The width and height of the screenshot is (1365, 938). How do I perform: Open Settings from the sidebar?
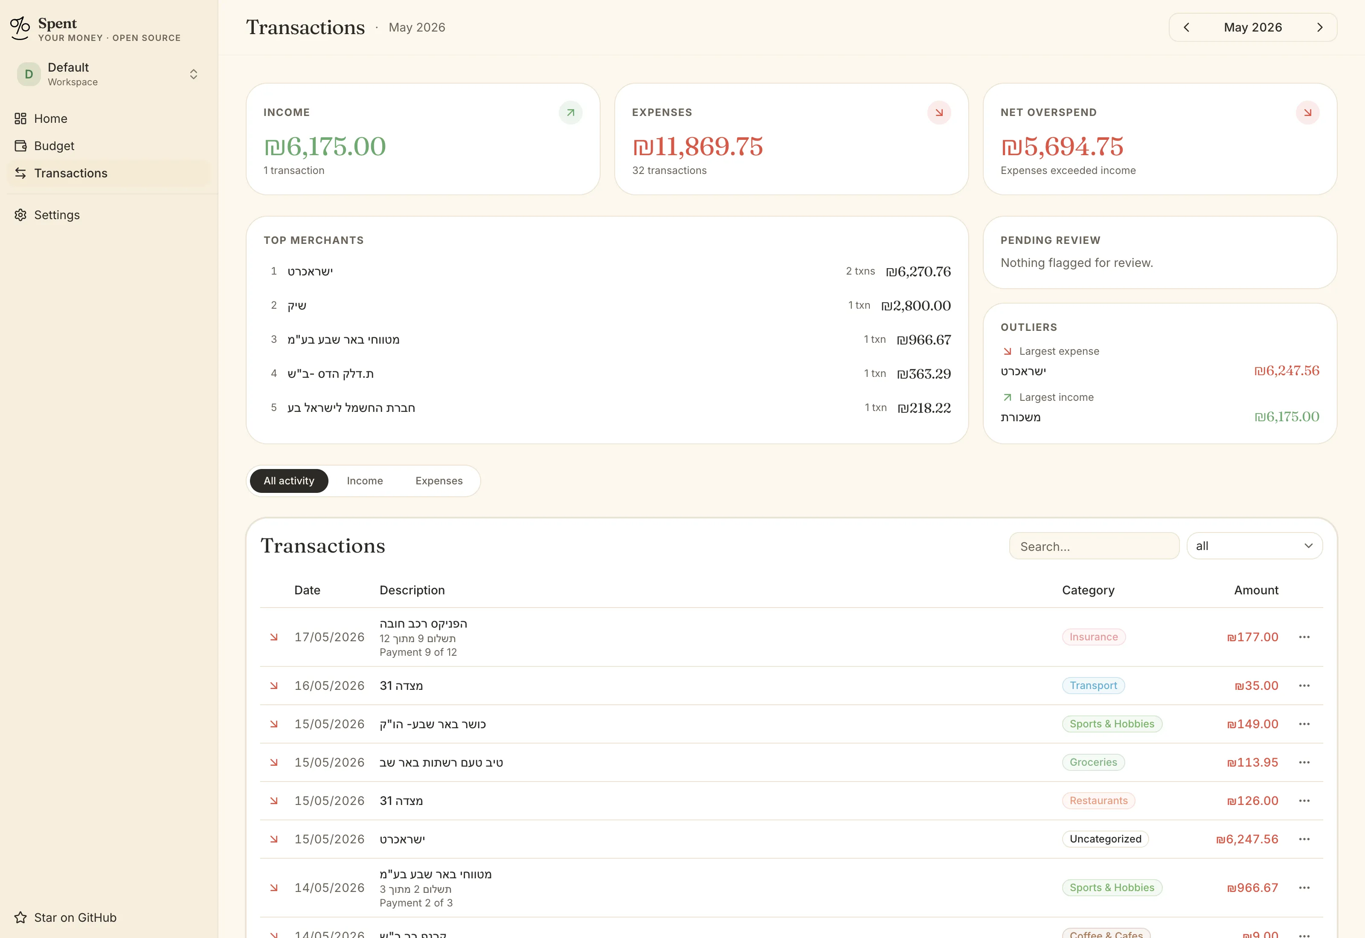(109, 215)
